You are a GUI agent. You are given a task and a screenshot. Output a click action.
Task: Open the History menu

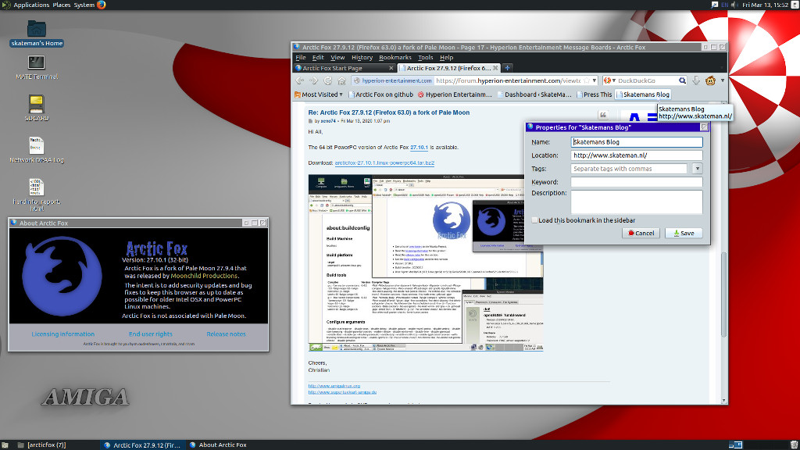point(362,58)
